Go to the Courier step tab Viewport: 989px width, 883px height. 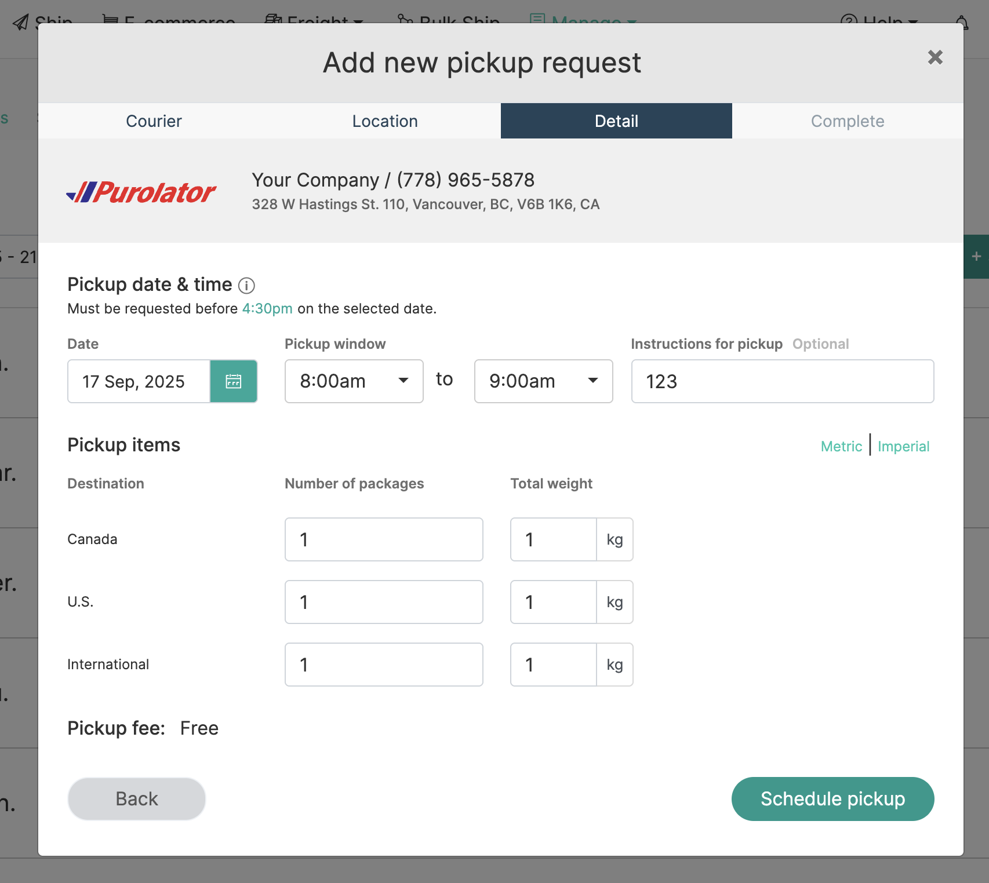(x=154, y=121)
